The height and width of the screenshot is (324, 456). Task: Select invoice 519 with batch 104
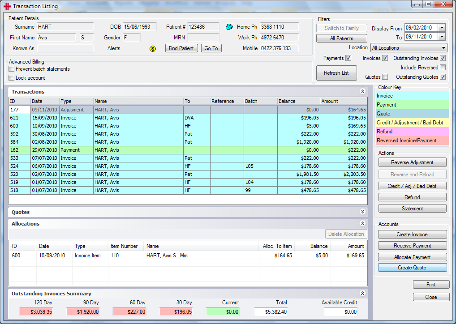tap(188, 182)
